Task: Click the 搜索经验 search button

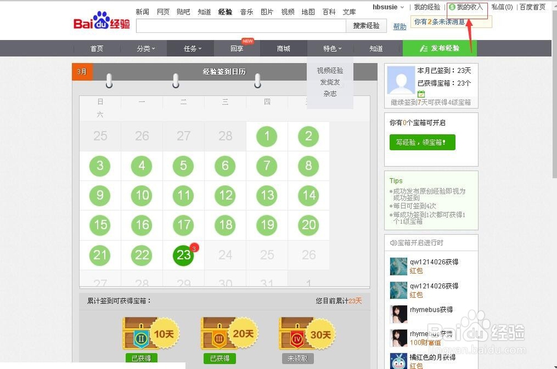Action: tap(367, 26)
